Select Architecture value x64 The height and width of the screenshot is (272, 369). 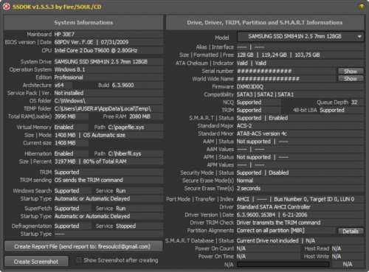click(59, 86)
